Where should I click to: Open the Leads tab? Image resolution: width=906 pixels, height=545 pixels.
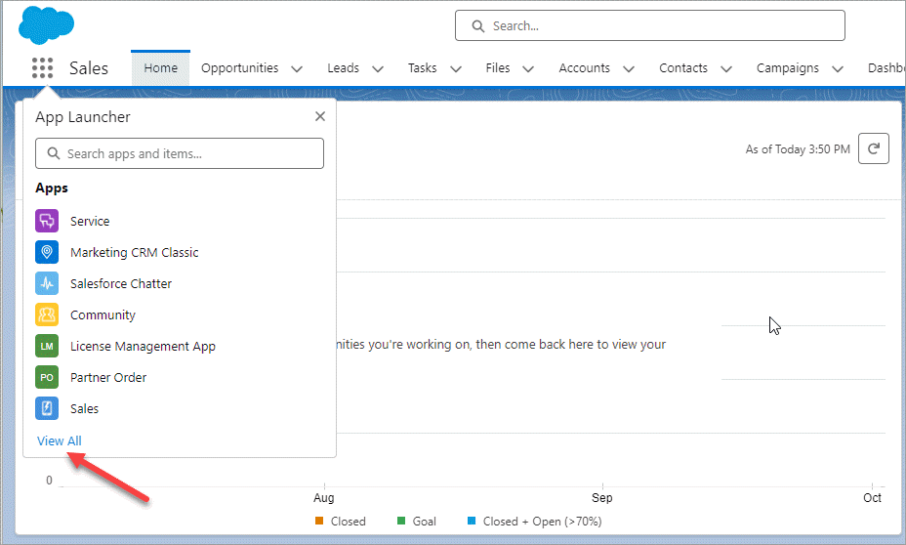pos(344,67)
